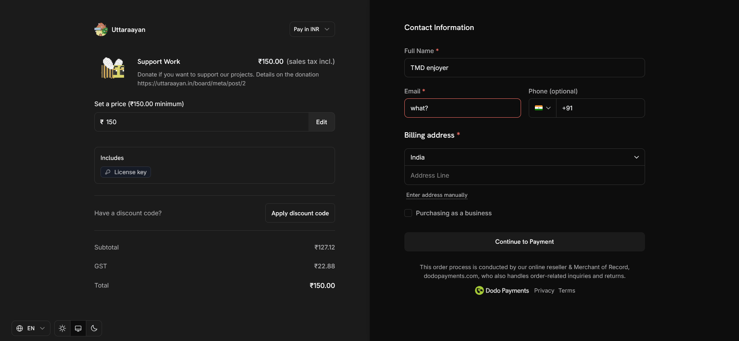The image size is (739, 341).
Task: Click Apply discount code button
Action: point(300,213)
